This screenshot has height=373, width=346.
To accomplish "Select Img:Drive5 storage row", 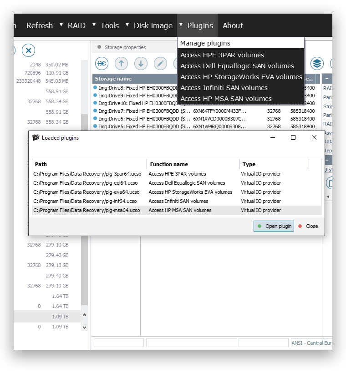I will click(206, 126).
